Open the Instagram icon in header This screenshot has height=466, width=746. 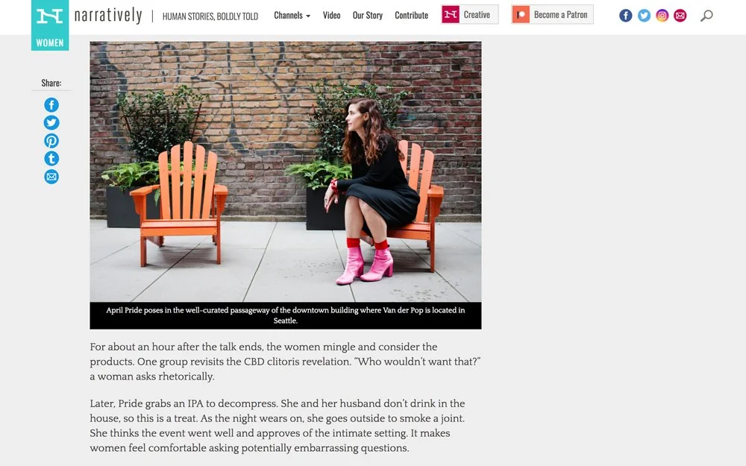(662, 16)
